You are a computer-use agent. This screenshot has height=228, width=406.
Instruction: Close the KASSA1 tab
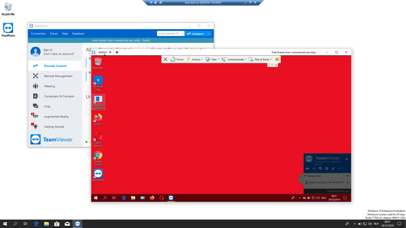click(x=110, y=52)
